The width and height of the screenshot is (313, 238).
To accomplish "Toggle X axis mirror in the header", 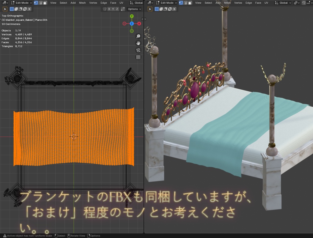I will (x=109, y=9).
